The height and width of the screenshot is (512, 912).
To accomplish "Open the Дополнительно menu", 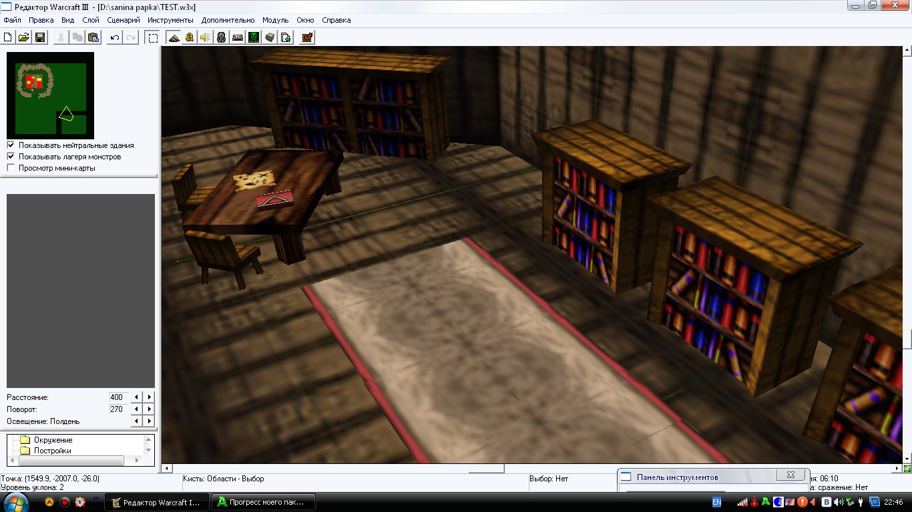I will (x=228, y=20).
